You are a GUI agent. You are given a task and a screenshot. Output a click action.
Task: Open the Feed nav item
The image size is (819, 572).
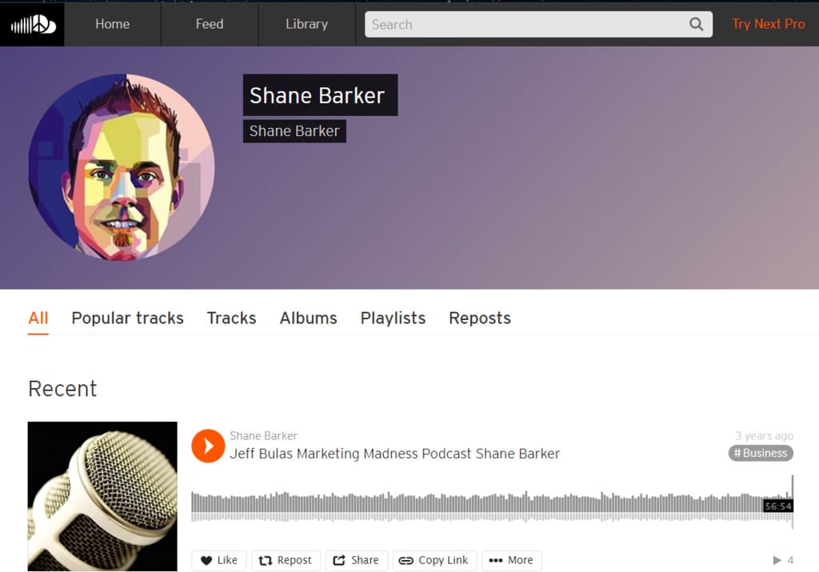pyautogui.click(x=210, y=24)
